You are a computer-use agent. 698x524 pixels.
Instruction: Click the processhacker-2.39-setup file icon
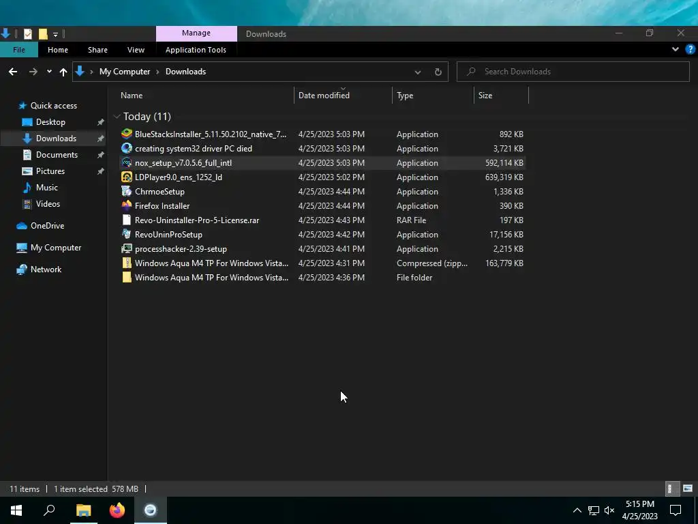pyautogui.click(x=127, y=248)
